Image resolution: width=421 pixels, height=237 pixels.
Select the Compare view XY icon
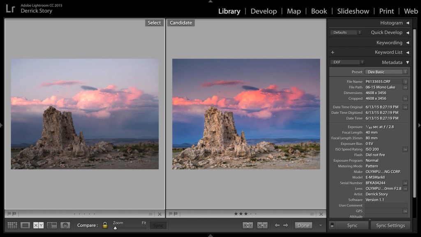pos(38,225)
